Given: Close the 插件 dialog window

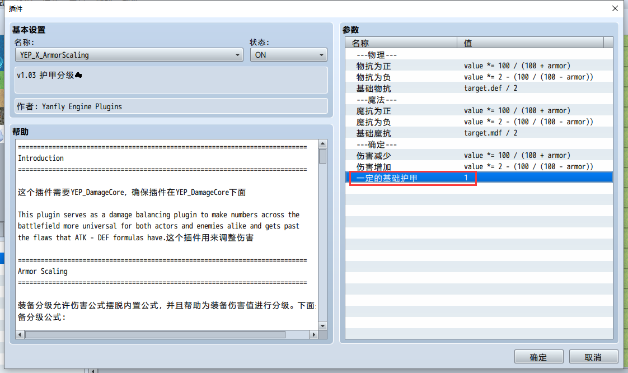Looking at the screenshot, I should [615, 8].
